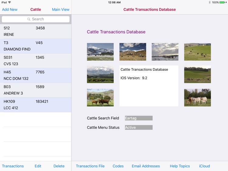The height and width of the screenshot is (171, 228).
Task: Select the B03 ANDREW 3 row
Action: click(x=36, y=90)
